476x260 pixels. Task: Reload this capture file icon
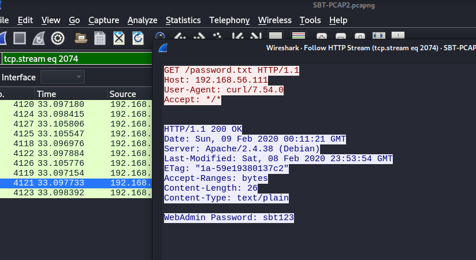coord(138,39)
